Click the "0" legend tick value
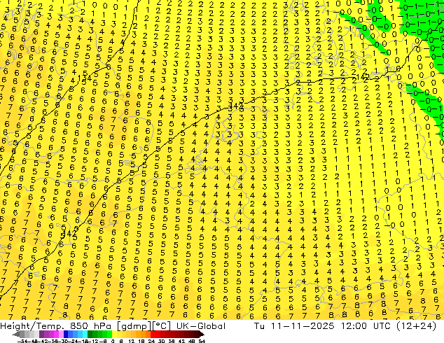This screenshot has width=444, height=343. 113,342
